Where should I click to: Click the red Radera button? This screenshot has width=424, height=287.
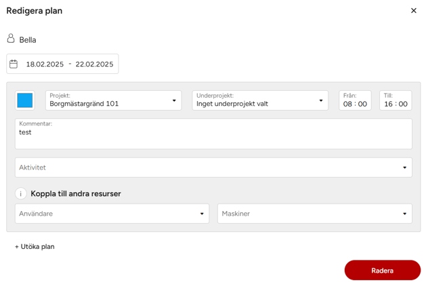coord(383,270)
